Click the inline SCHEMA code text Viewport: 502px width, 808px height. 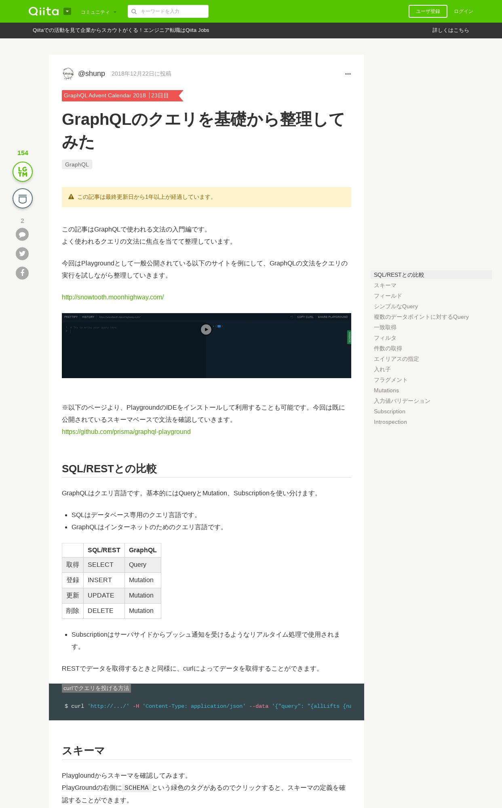click(137, 788)
